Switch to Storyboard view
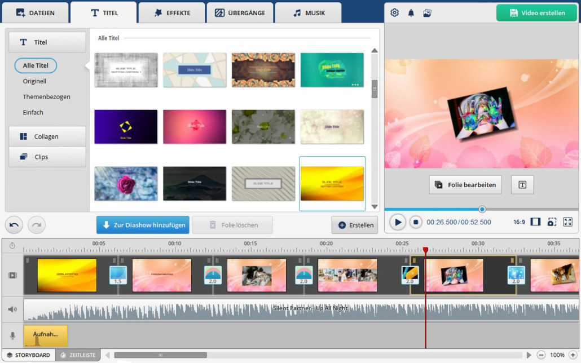The image size is (581, 363). click(x=28, y=355)
